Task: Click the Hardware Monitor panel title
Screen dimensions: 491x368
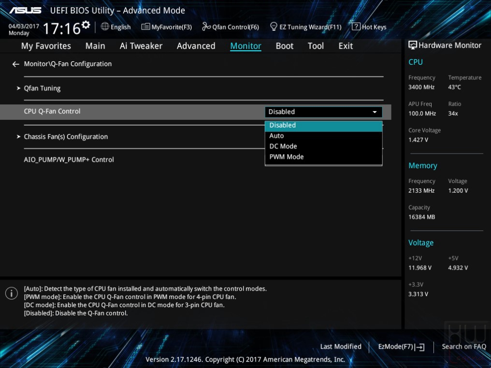Action: click(x=450, y=45)
